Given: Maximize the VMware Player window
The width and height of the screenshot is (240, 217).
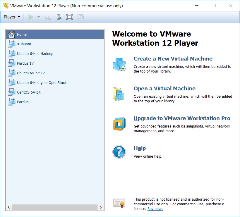Looking at the screenshot, I should point(214,6).
